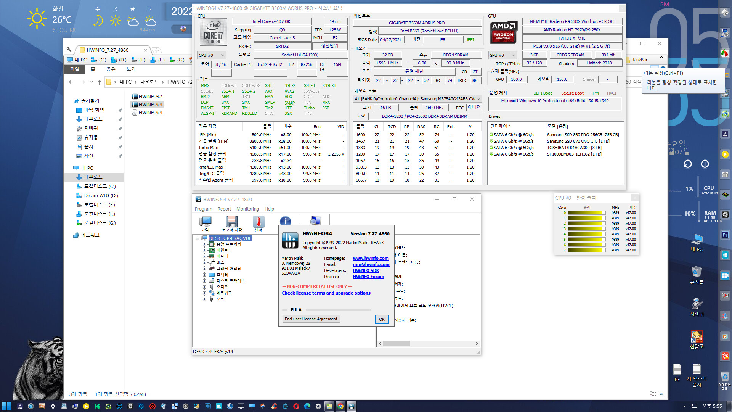Click the Explorer back arrow
This screenshot has width=732, height=412.
point(71,82)
